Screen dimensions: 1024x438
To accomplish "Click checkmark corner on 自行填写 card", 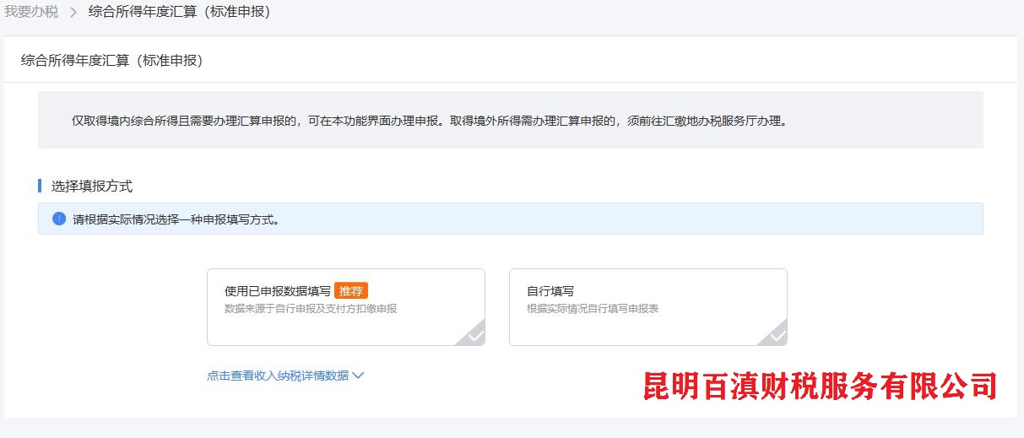I will click(774, 334).
